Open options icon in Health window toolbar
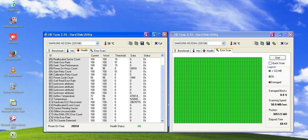 tap(148, 44)
